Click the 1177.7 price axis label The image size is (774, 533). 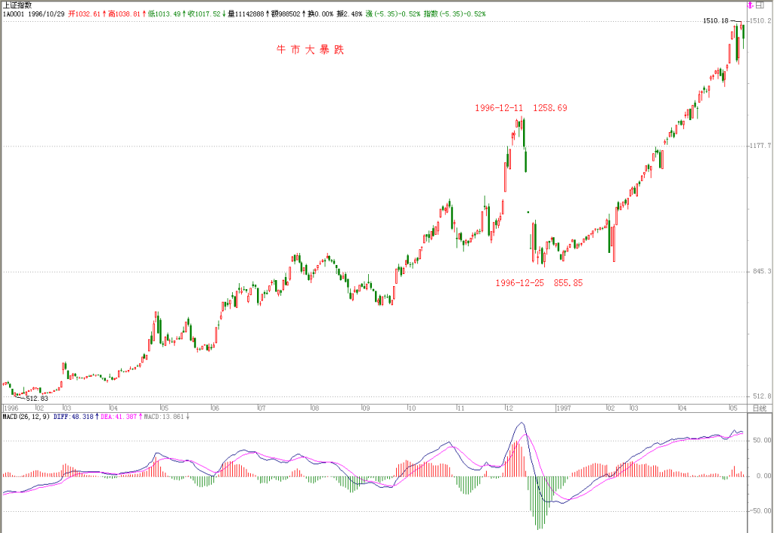pyautogui.click(x=760, y=146)
